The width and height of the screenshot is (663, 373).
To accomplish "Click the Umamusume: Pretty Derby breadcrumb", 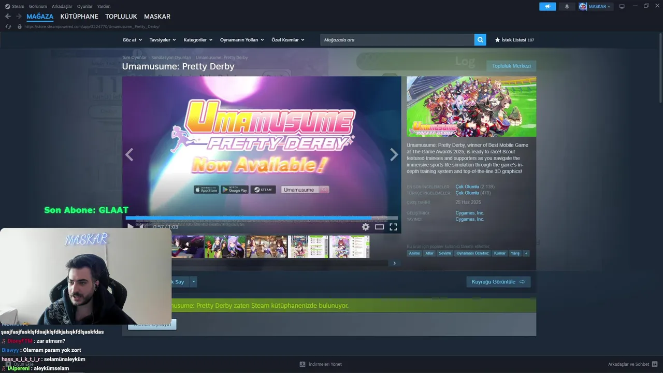I will 222,58.
